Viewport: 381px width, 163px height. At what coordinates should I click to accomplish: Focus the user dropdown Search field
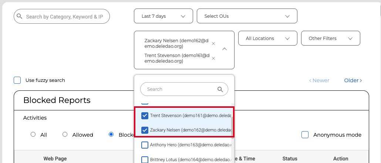point(184,89)
